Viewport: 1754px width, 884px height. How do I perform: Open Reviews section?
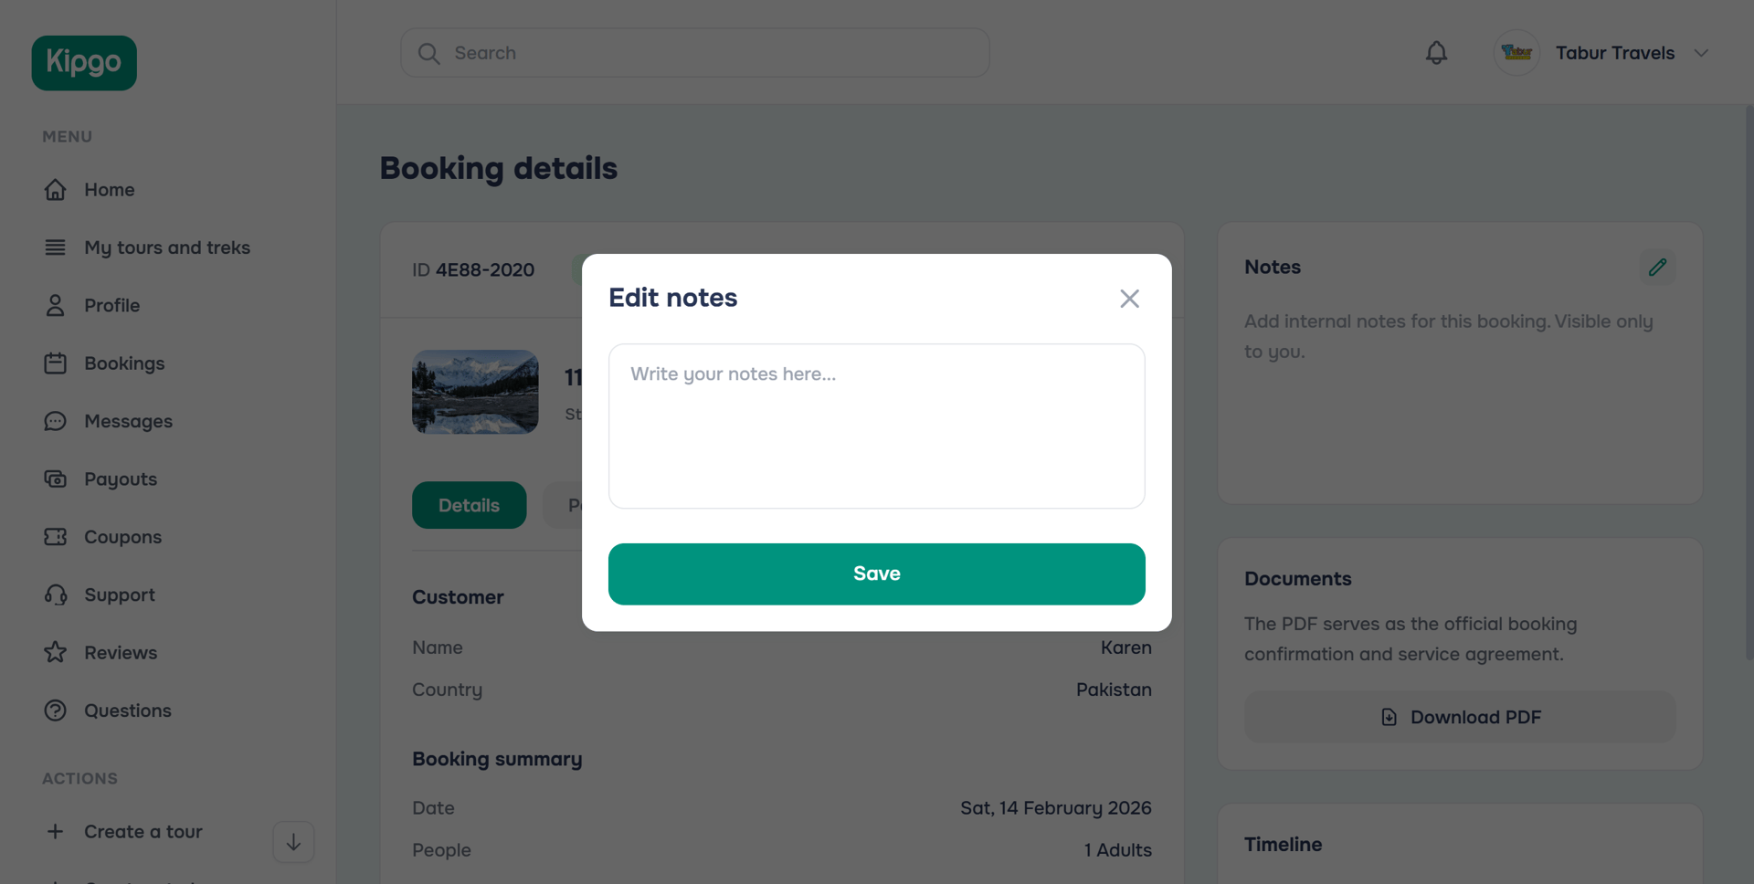pos(120,653)
